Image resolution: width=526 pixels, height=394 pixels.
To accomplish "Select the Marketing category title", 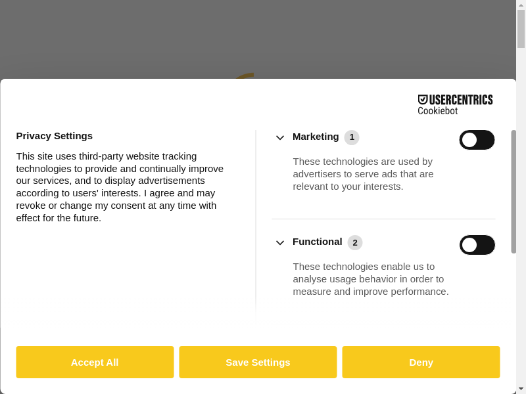I will click(x=316, y=137).
